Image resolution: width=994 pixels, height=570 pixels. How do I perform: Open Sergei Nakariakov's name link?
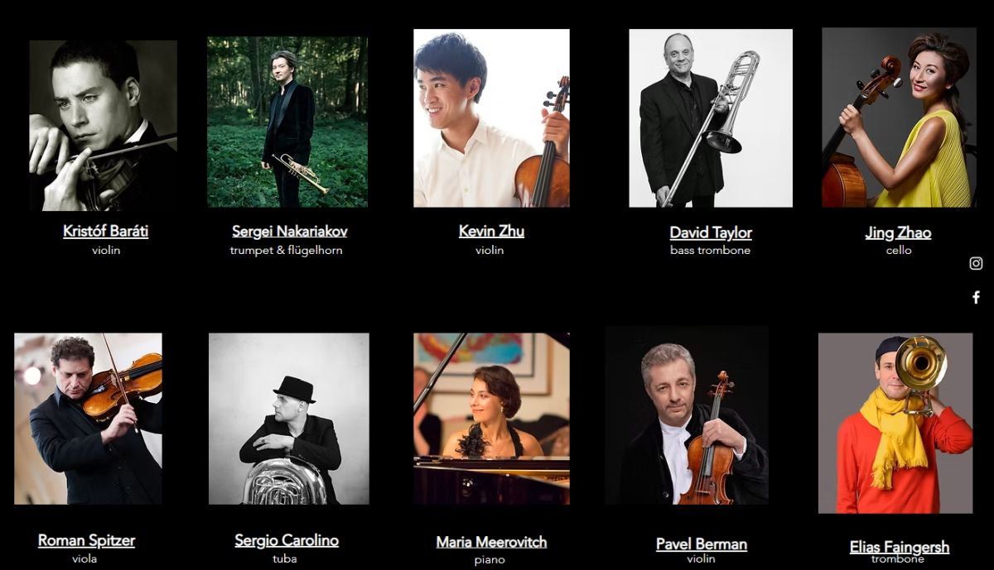tap(289, 231)
